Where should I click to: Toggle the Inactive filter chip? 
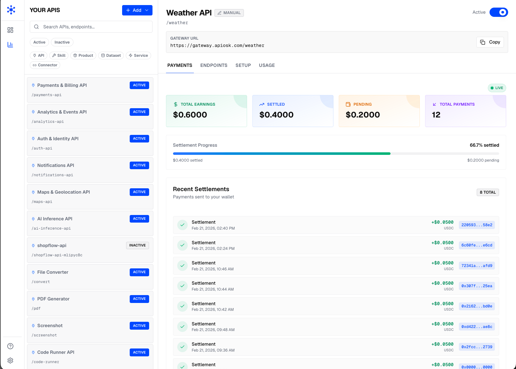point(62,42)
